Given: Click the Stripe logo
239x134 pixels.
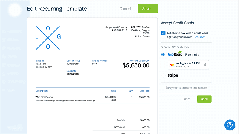Looking at the screenshot, I should (x=173, y=76).
